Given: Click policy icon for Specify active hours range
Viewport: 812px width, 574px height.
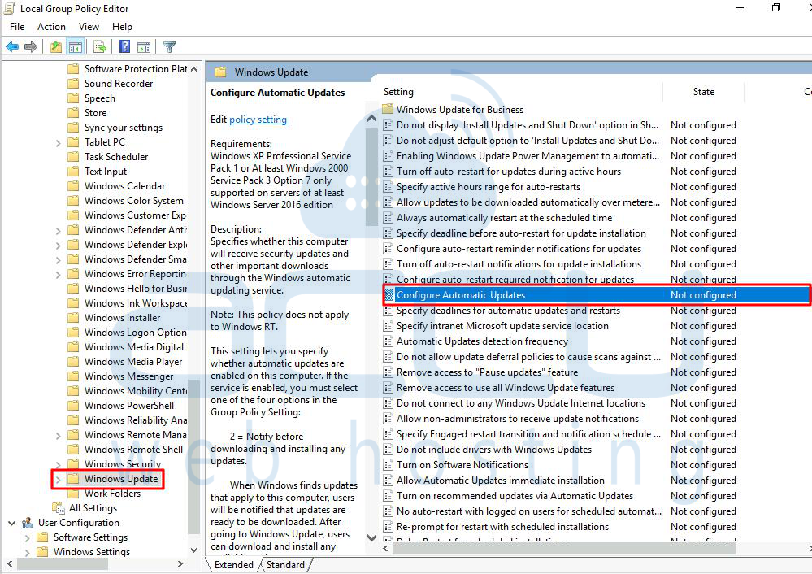Looking at the screenshot, I should (389, 187).
